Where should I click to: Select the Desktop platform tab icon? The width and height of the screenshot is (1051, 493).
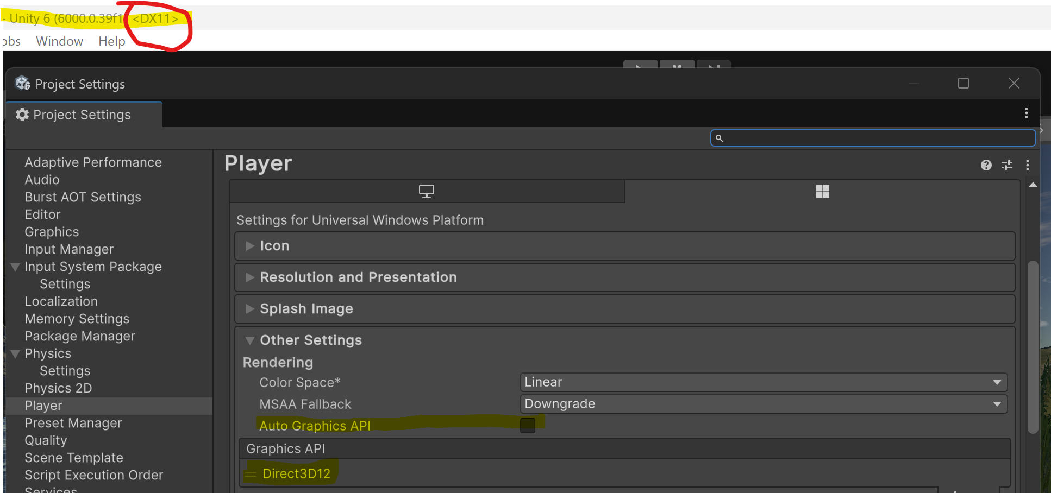tap(427, 191)
